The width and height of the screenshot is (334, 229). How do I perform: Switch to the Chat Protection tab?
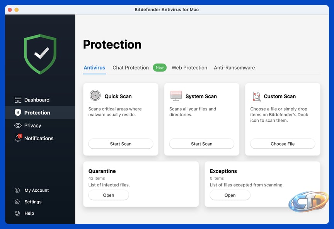point(131,68)
